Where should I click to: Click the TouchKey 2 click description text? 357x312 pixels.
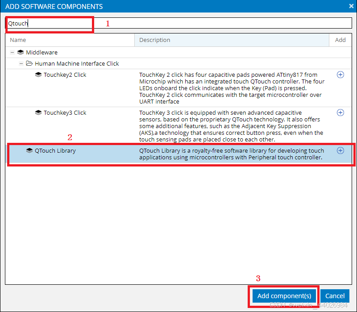[232, 88]
